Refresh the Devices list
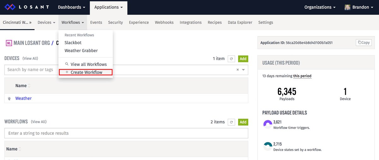This screenshot has height=160, width=379. coord(232,59)
